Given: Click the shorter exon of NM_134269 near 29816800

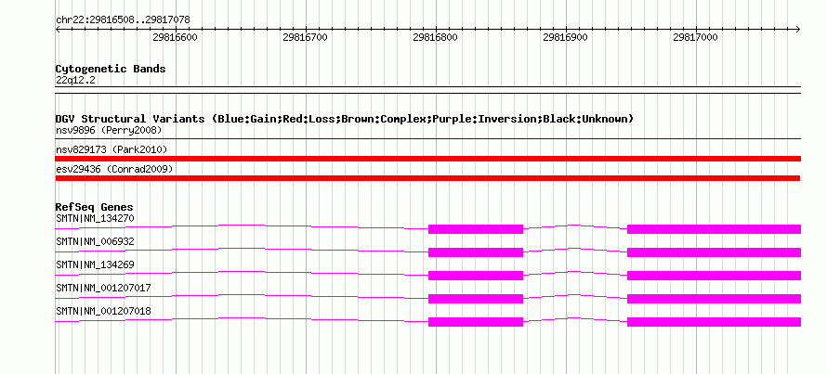Looking at the screenshot, I should pyautogui.click(x=476, y=276).
